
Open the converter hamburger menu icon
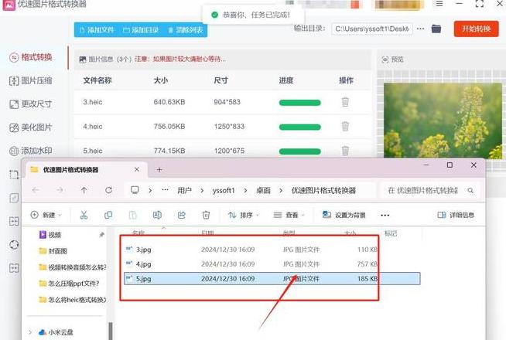coord(439,4)
